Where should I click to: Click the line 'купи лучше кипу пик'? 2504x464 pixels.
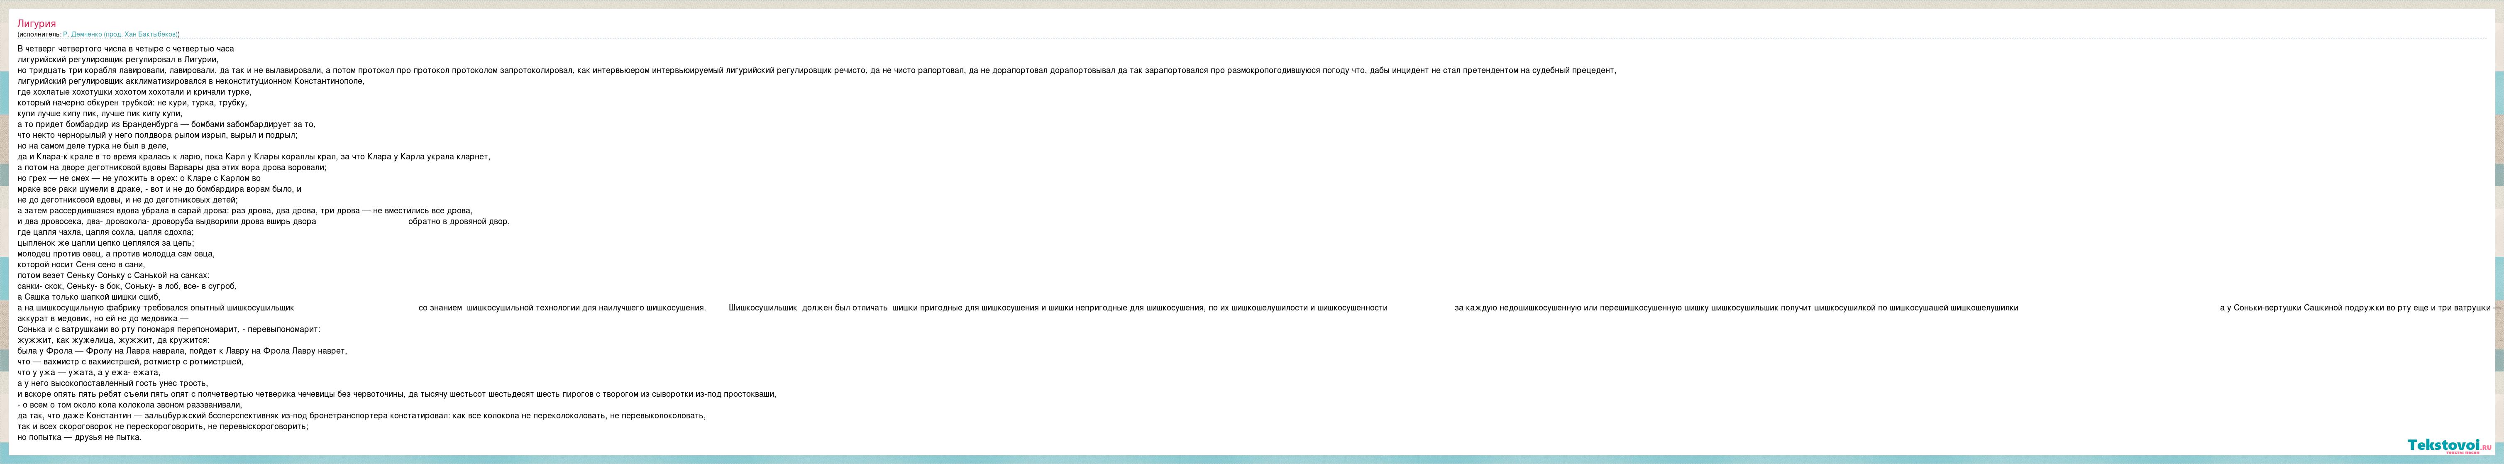click(100, 113)
